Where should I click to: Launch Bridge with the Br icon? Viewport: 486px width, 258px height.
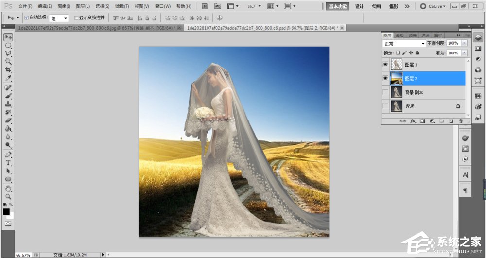(x=205, y=6)
